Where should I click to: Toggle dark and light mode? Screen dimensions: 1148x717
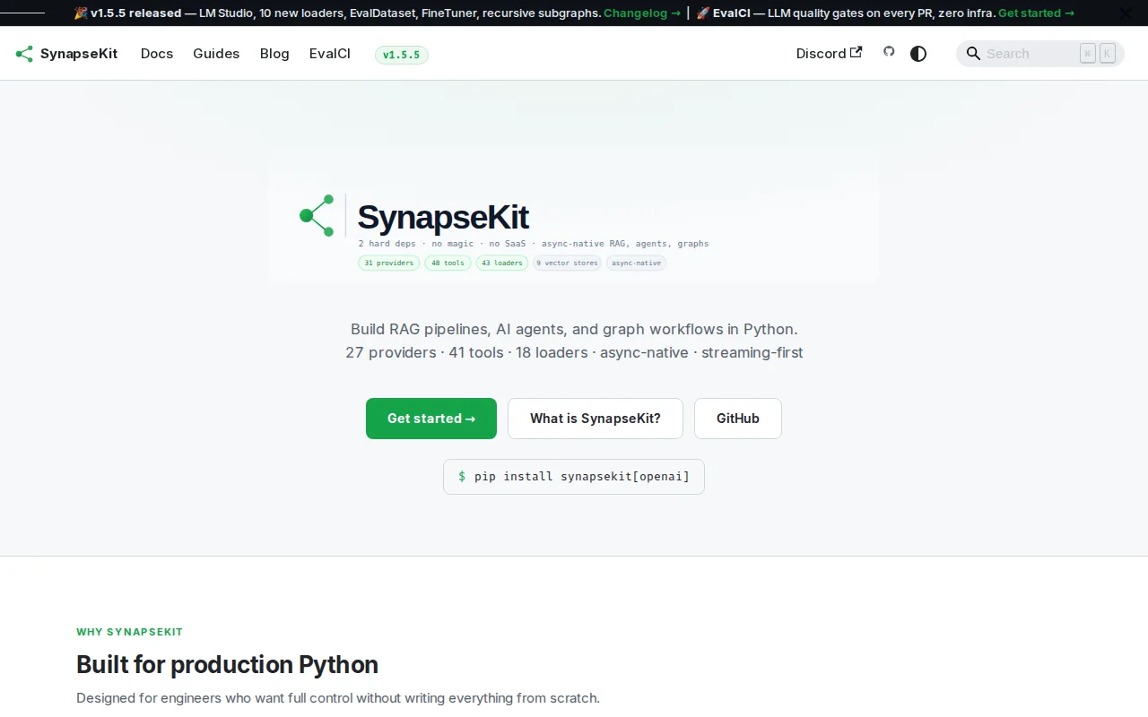918,54
